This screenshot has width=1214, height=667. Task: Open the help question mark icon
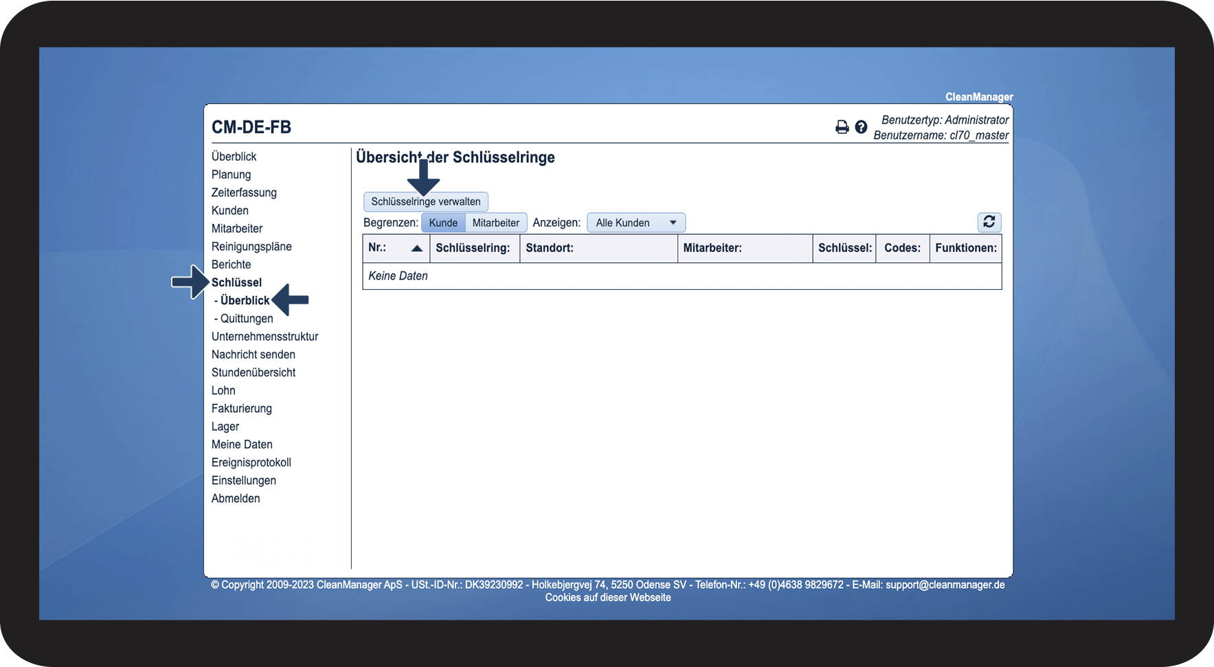(x=861, y=127)
